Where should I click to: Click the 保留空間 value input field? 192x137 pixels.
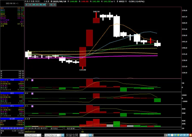83,135
